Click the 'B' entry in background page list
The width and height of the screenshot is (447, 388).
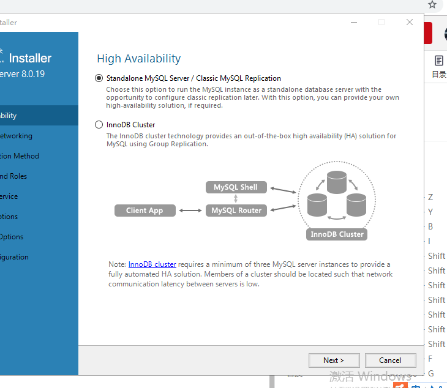pos(430,227)
